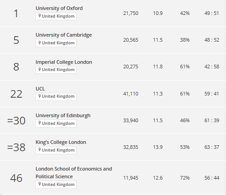Open London School of Economics and Political Science
226x195 pixels.
click(x=74, y=172)
